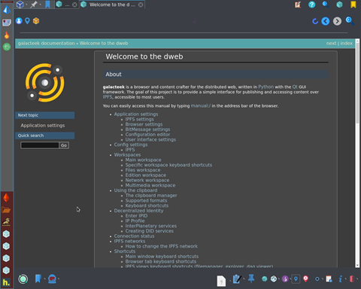Go back using the blue left arrow
The width and height of the screenshot is (361, 289).
pyautogui.click(x=326, y=21)
